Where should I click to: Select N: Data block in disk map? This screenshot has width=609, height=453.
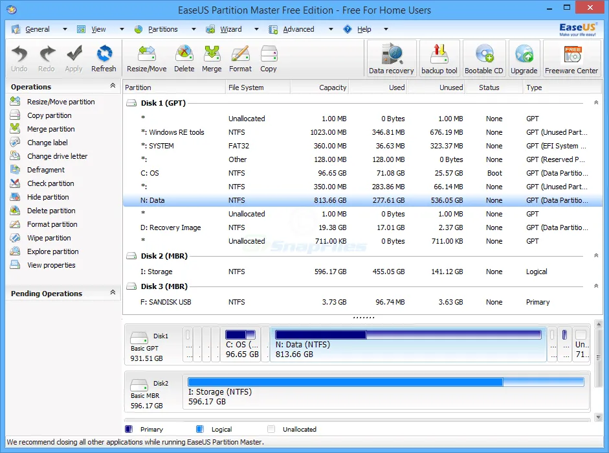tap(408, 345)
